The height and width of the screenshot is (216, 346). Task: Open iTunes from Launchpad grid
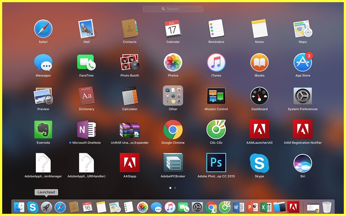[x=216, y=63]
